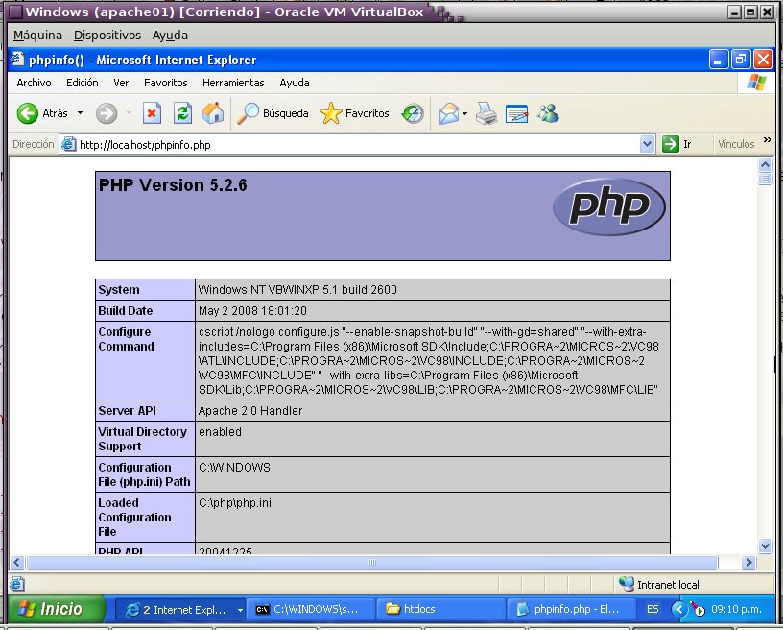Open the Herramientas menu
Screen dimensions: 783x630
click(233, 83)
